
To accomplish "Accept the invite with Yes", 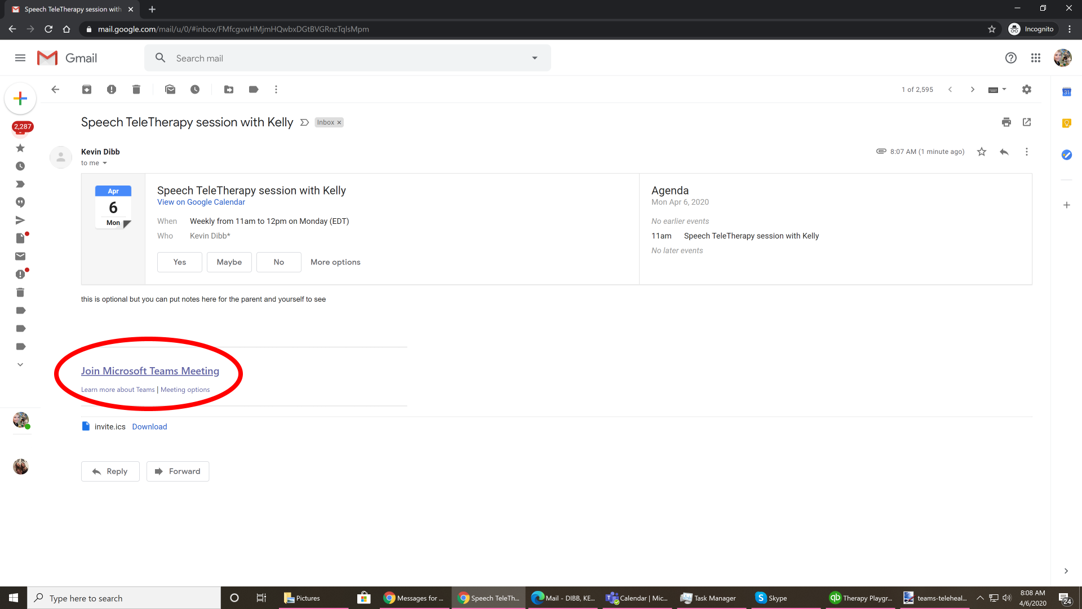I will pyautogui.click(x=180, y=262).
